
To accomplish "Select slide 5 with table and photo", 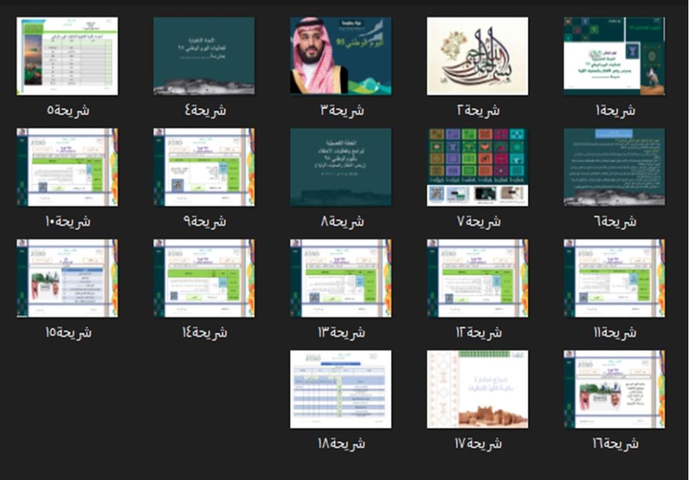I will click(68, 56).
